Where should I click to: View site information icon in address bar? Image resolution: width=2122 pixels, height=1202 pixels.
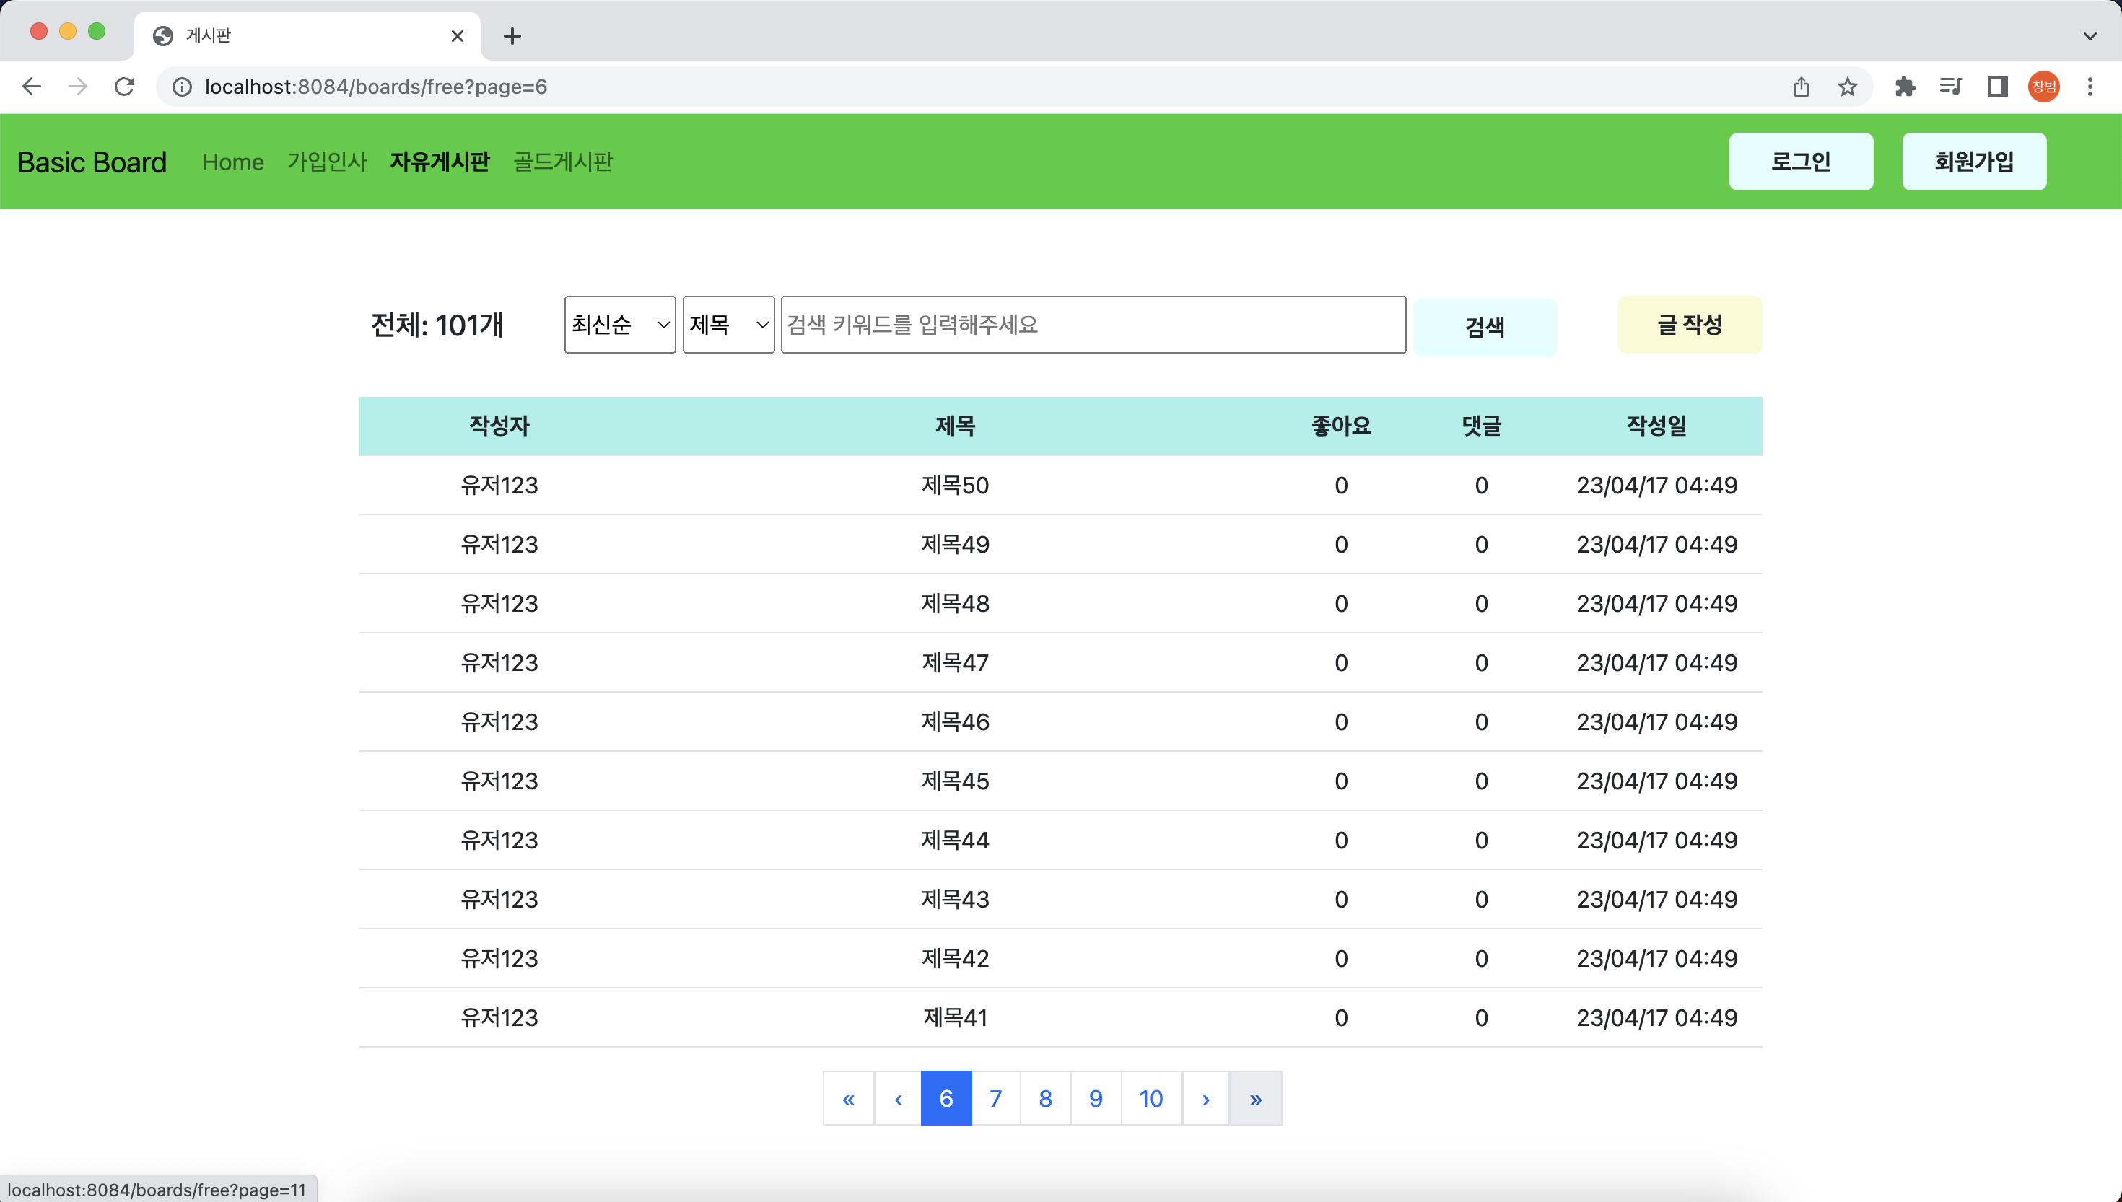(x=182, y=87)
